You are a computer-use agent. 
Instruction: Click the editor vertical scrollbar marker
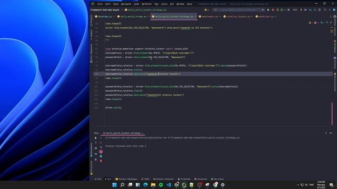pyautogui.click(x=332, y=114)
